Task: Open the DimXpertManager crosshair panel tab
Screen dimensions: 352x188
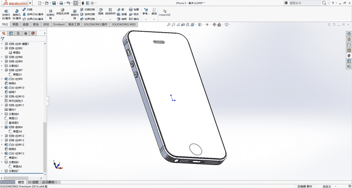Action: click(25, 33)
